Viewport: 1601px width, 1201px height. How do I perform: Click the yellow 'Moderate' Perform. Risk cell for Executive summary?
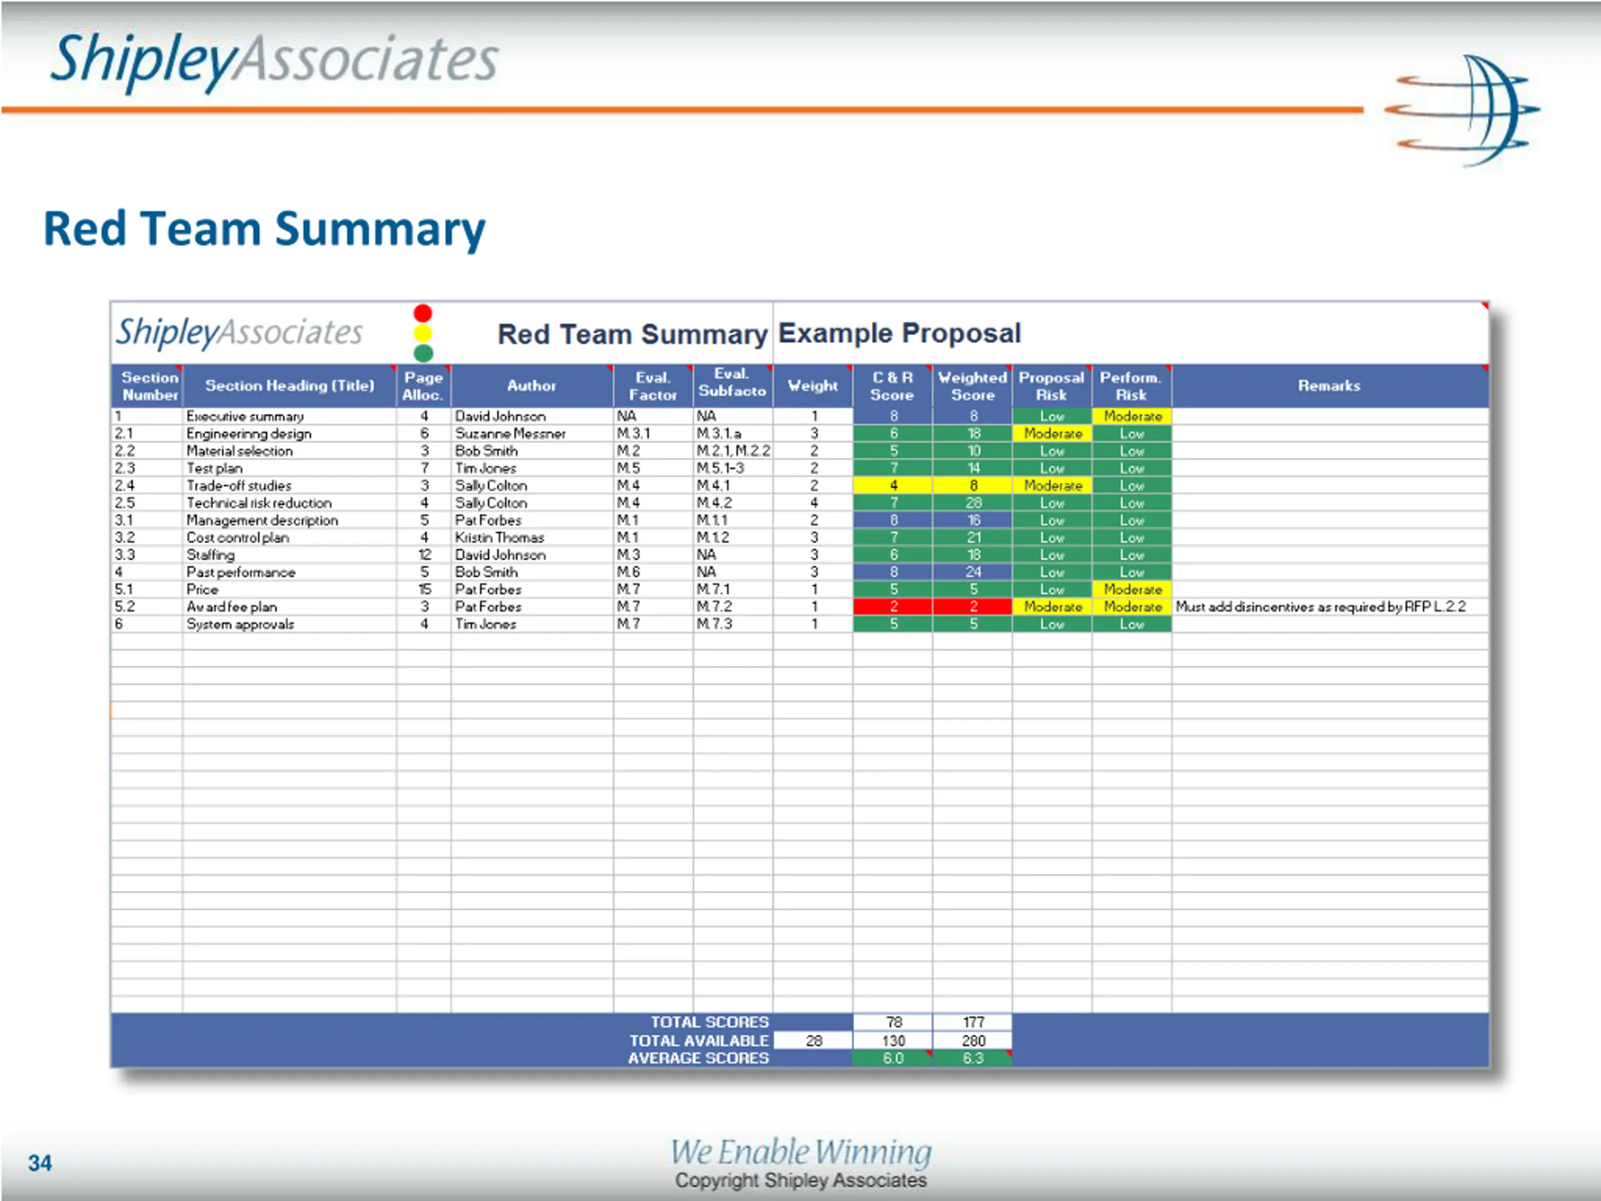pos(1131,416)
